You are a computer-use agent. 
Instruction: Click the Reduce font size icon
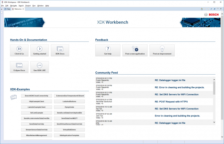211,9
